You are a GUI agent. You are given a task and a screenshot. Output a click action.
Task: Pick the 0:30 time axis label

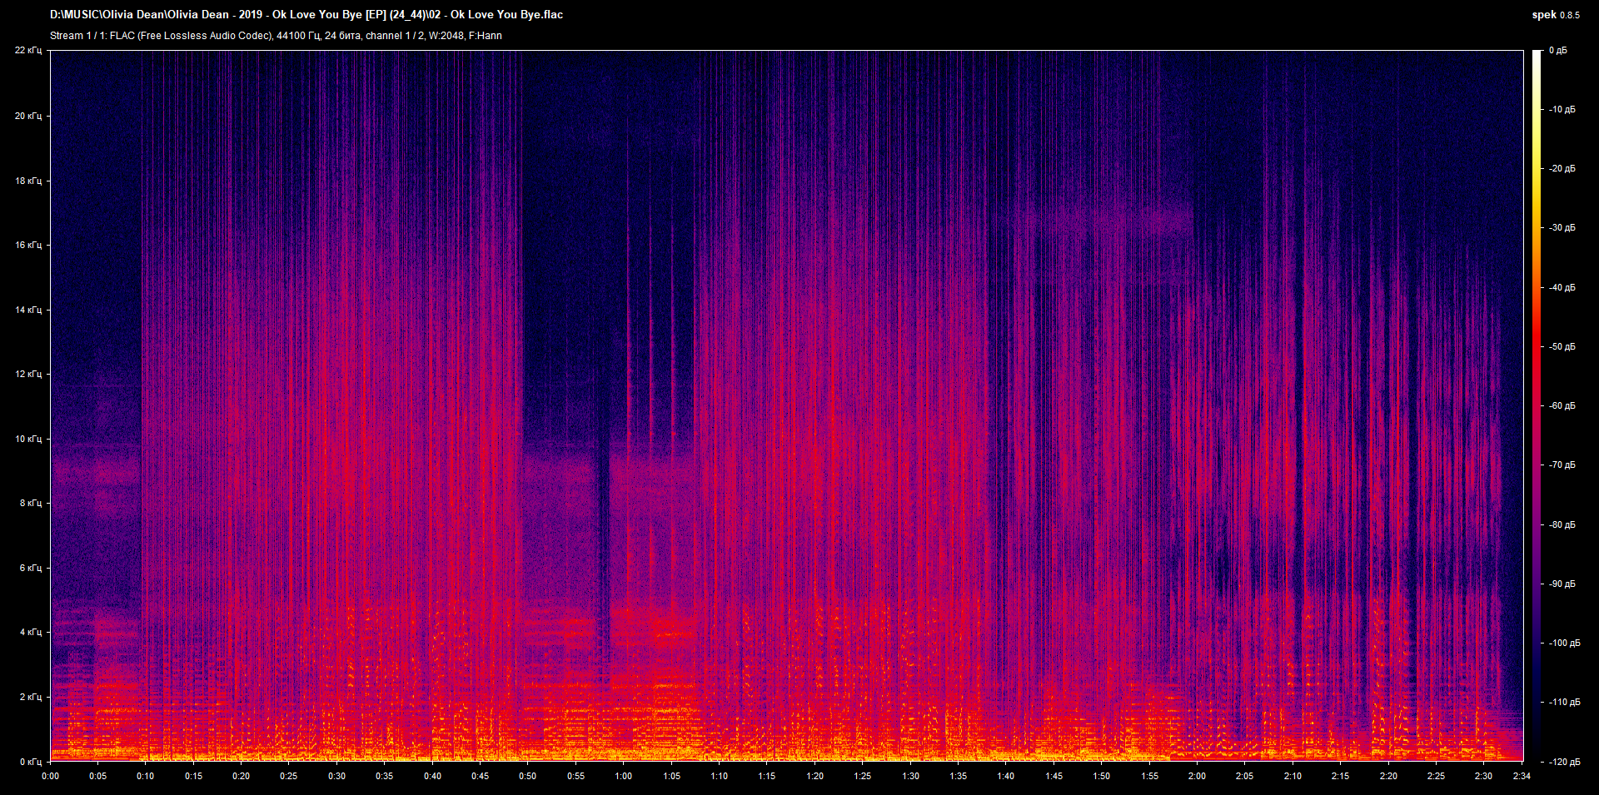point(337,776)
